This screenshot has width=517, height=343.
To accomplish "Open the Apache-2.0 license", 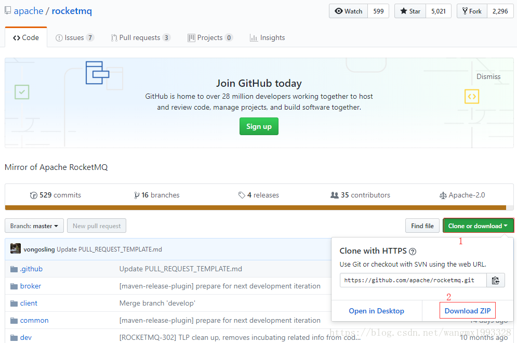I will [x=462, y=195].
